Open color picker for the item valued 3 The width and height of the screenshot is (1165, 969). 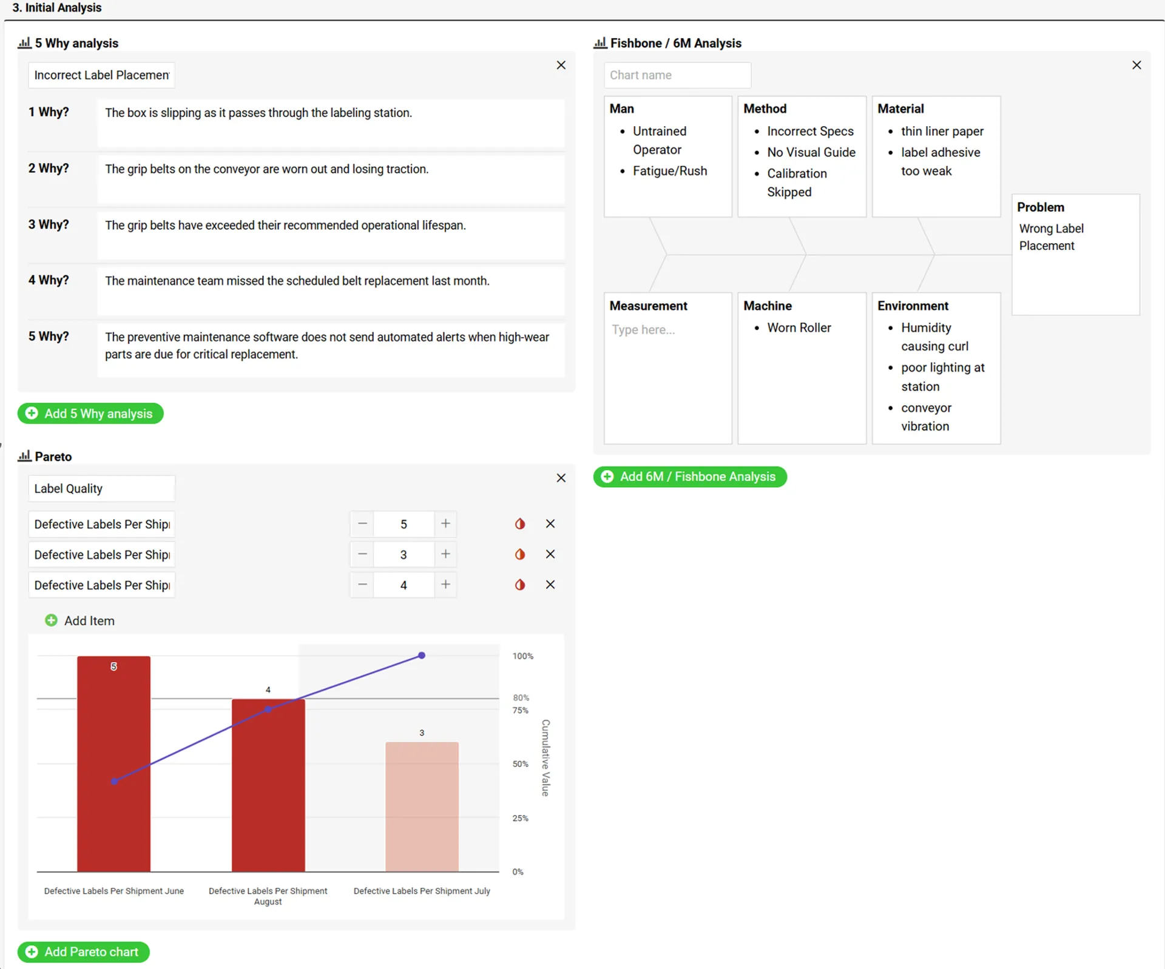coord(520,554)
